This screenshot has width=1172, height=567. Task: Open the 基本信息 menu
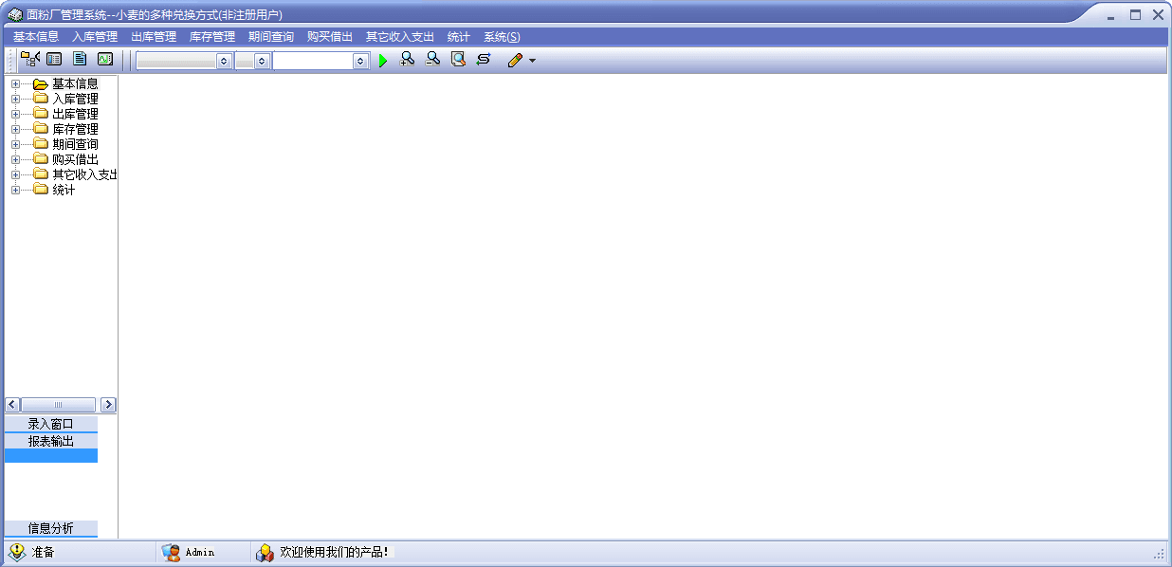[x=36, y=37]
